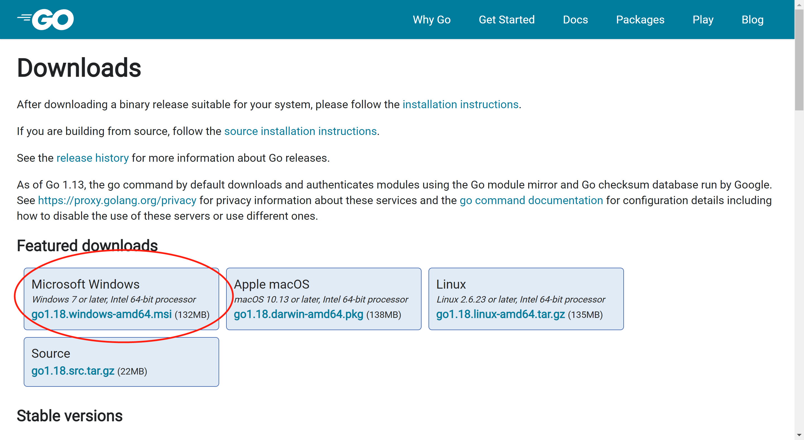Screen dimensions: 804x440
Task: Click the Downloads page heading
Action: 79,68
